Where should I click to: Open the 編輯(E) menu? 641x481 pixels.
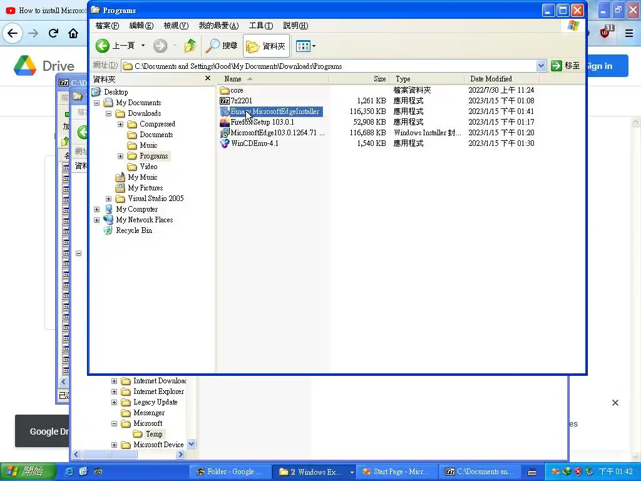(x=141, y=25)
